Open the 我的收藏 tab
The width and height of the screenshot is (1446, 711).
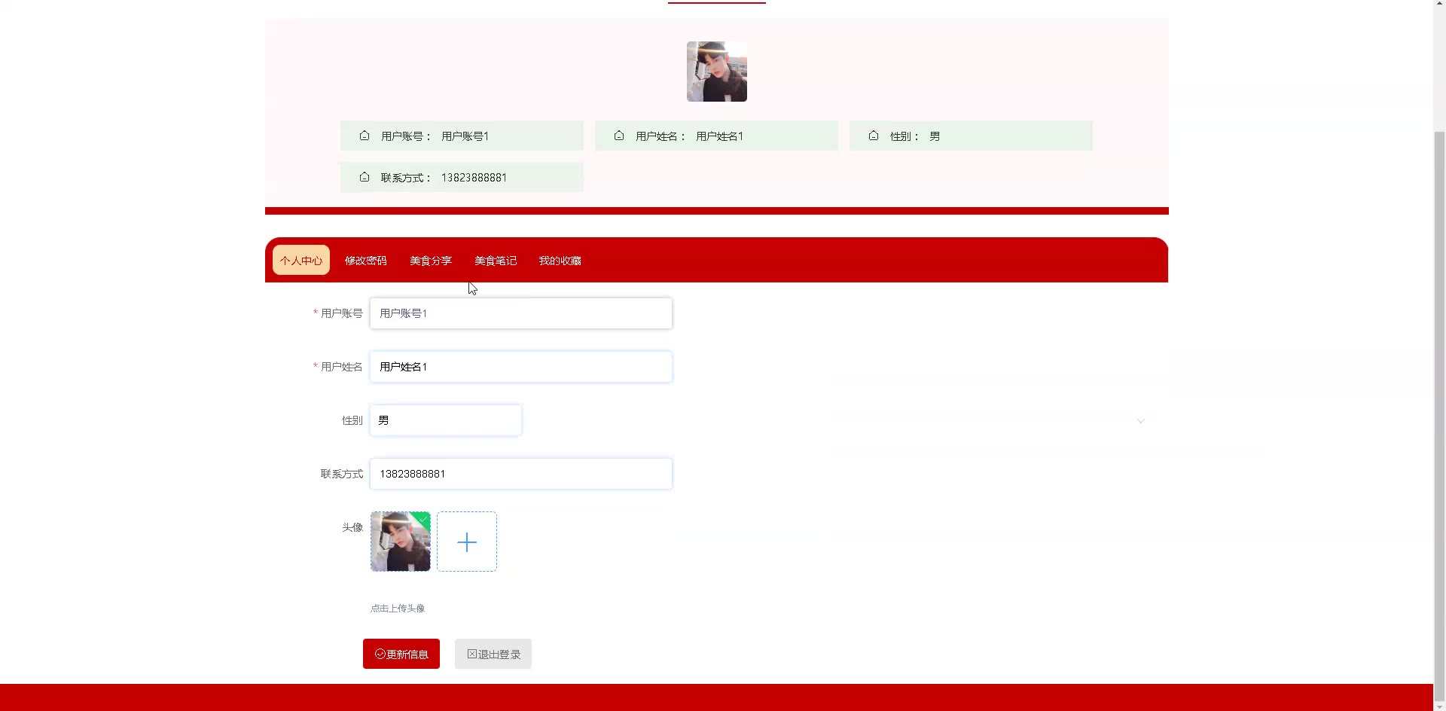click(x=560, y=260)
